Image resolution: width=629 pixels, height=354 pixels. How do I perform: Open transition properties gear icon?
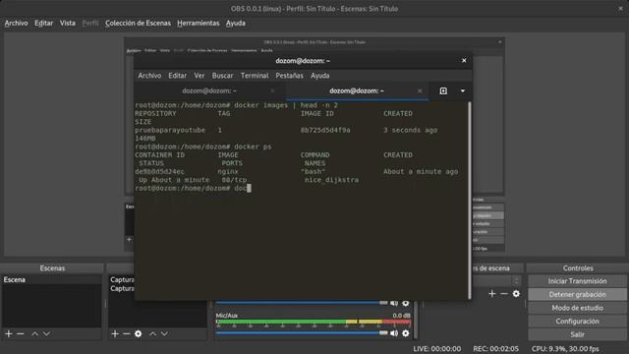tap(516, 294)
